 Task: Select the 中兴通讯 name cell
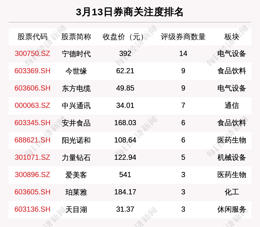76,106
